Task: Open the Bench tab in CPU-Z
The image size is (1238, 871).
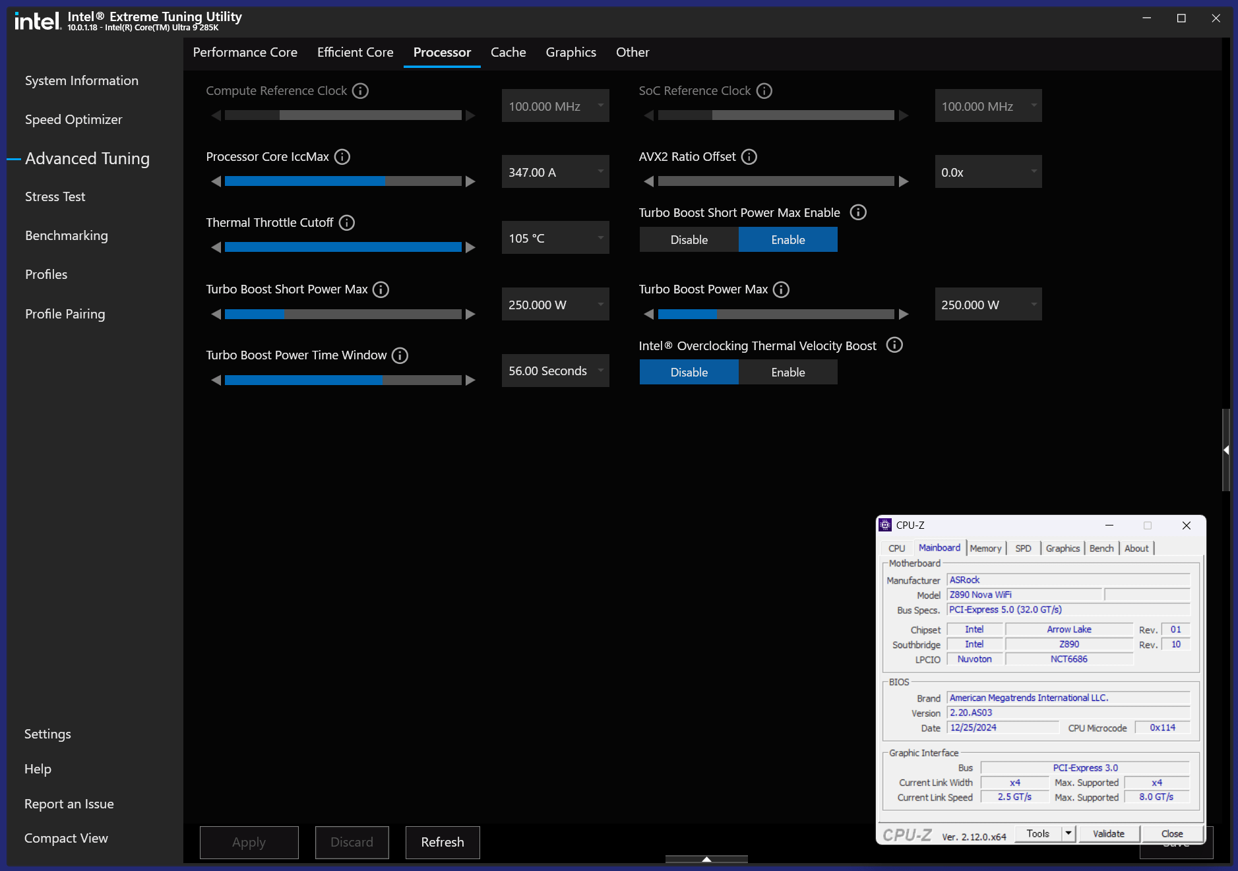Action: 1101,548
